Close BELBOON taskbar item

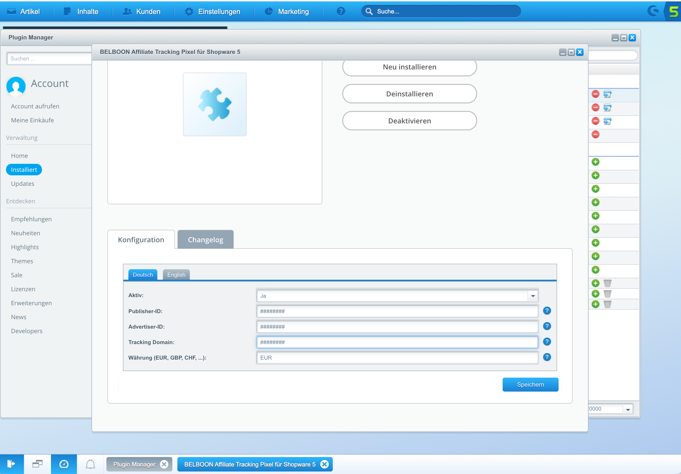click(325, 464)
